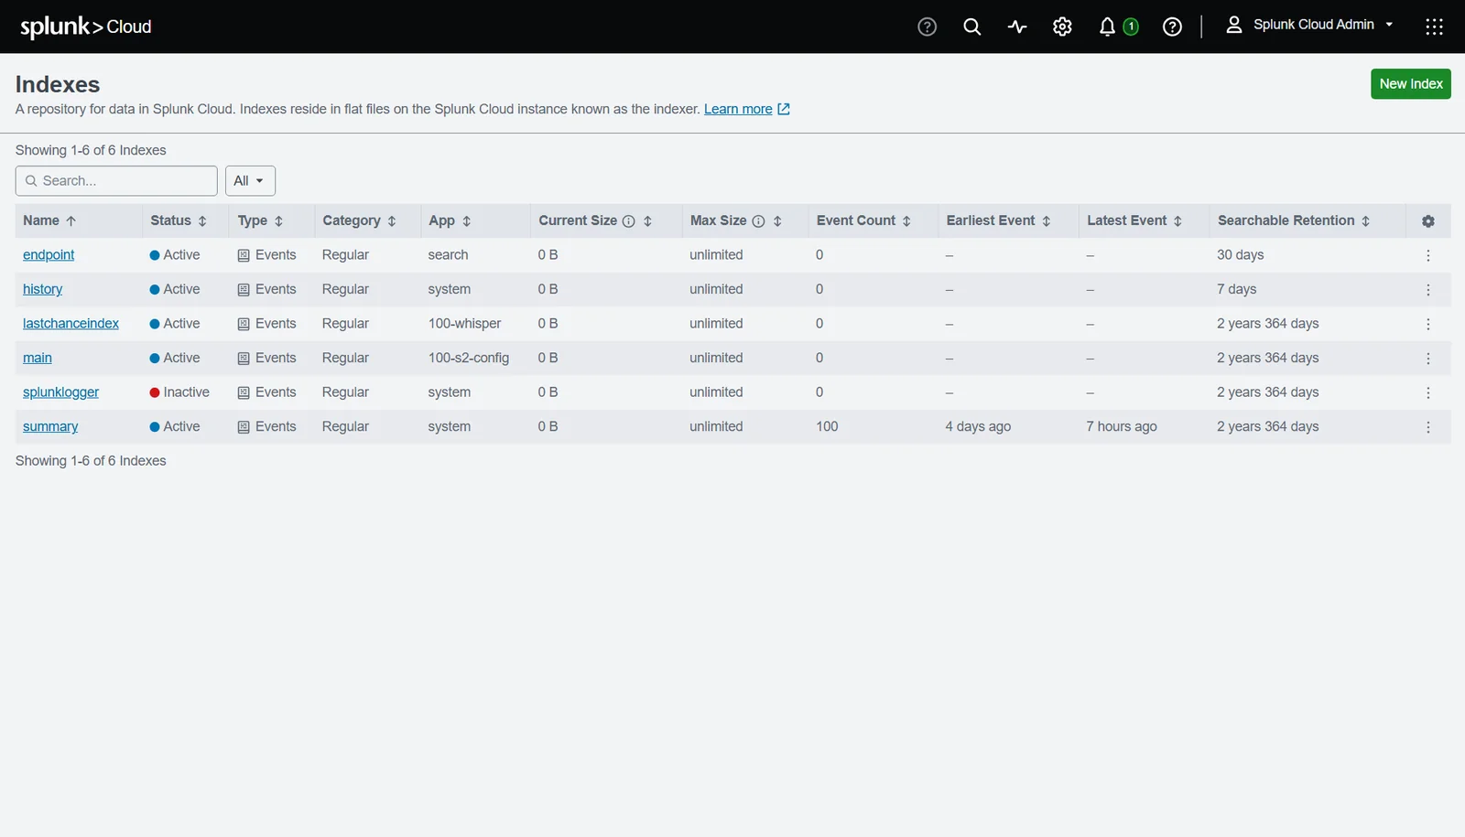Click Events type icon in splunklogger row
1465x837 pixels.
[244, 392]
